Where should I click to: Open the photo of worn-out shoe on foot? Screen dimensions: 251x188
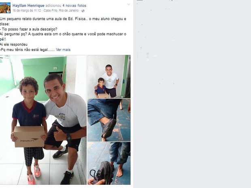coord(109,120)
